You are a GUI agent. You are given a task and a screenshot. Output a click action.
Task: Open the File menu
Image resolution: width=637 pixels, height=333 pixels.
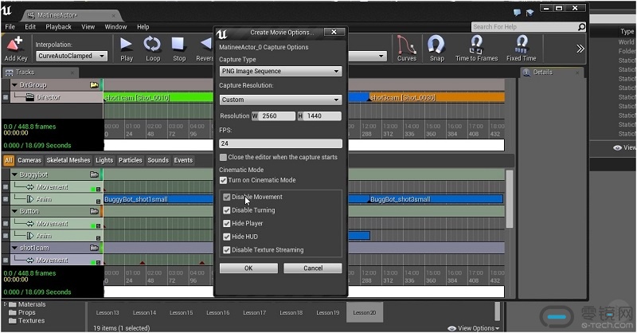click(10, 27)
